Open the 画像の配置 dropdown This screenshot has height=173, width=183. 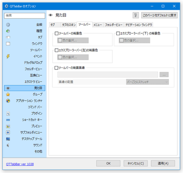tap(147, 82)
